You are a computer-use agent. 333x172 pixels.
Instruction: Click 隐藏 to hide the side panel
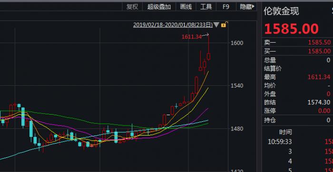(x=247, y=7)
